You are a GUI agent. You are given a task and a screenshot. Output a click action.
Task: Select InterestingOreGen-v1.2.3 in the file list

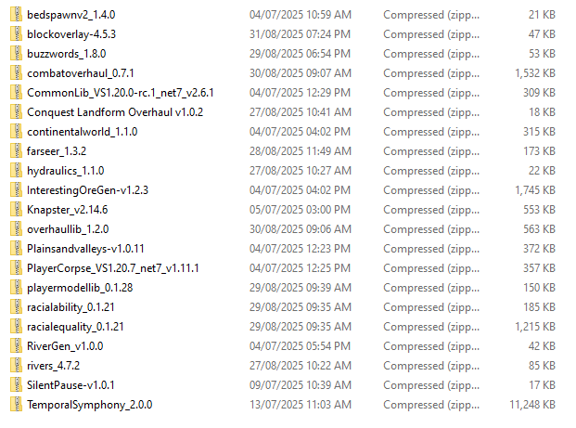(x=88, y=190)
